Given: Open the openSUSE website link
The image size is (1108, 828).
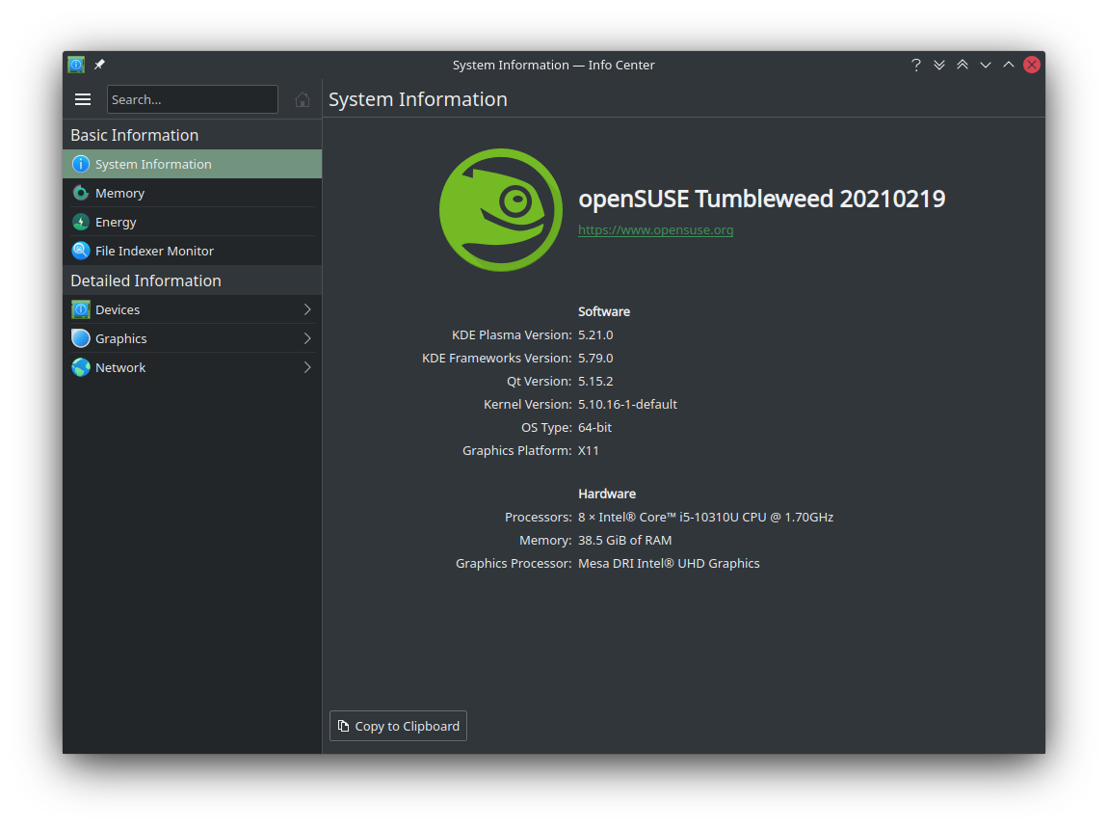Looking at the screenshot, I should click(656, 229).
